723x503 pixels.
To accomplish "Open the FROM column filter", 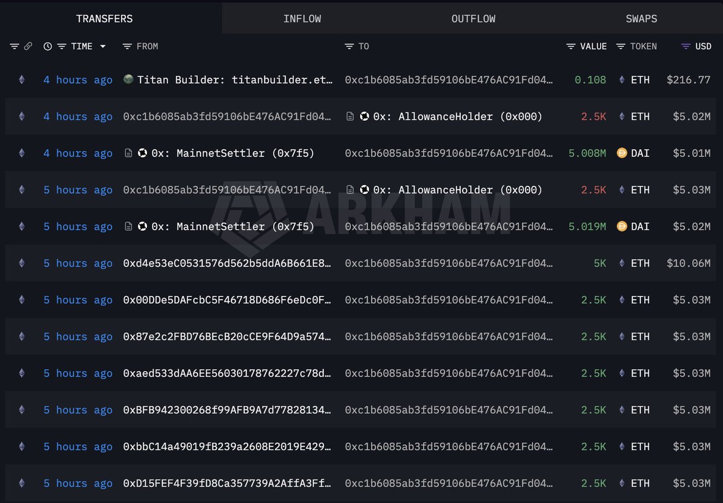I will tap(127, 46).
